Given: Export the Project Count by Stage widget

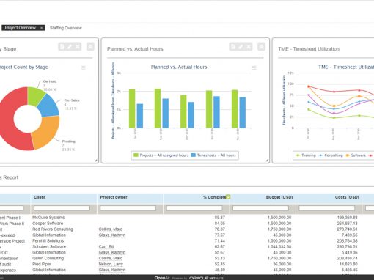Looking at the screenshot, I should point(62,46).
